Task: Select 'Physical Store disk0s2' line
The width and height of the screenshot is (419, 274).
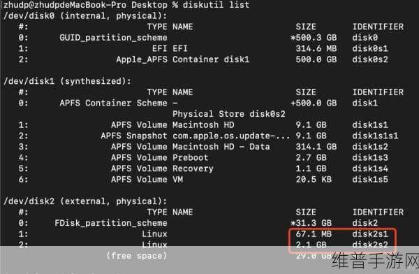Action: coord(229,114)
